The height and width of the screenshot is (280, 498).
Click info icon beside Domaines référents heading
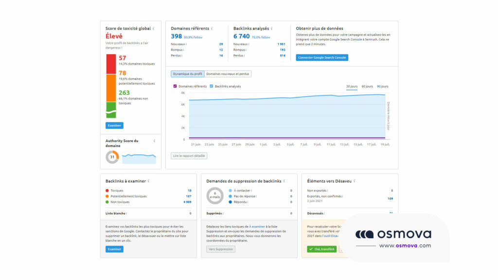coord(211,28)
